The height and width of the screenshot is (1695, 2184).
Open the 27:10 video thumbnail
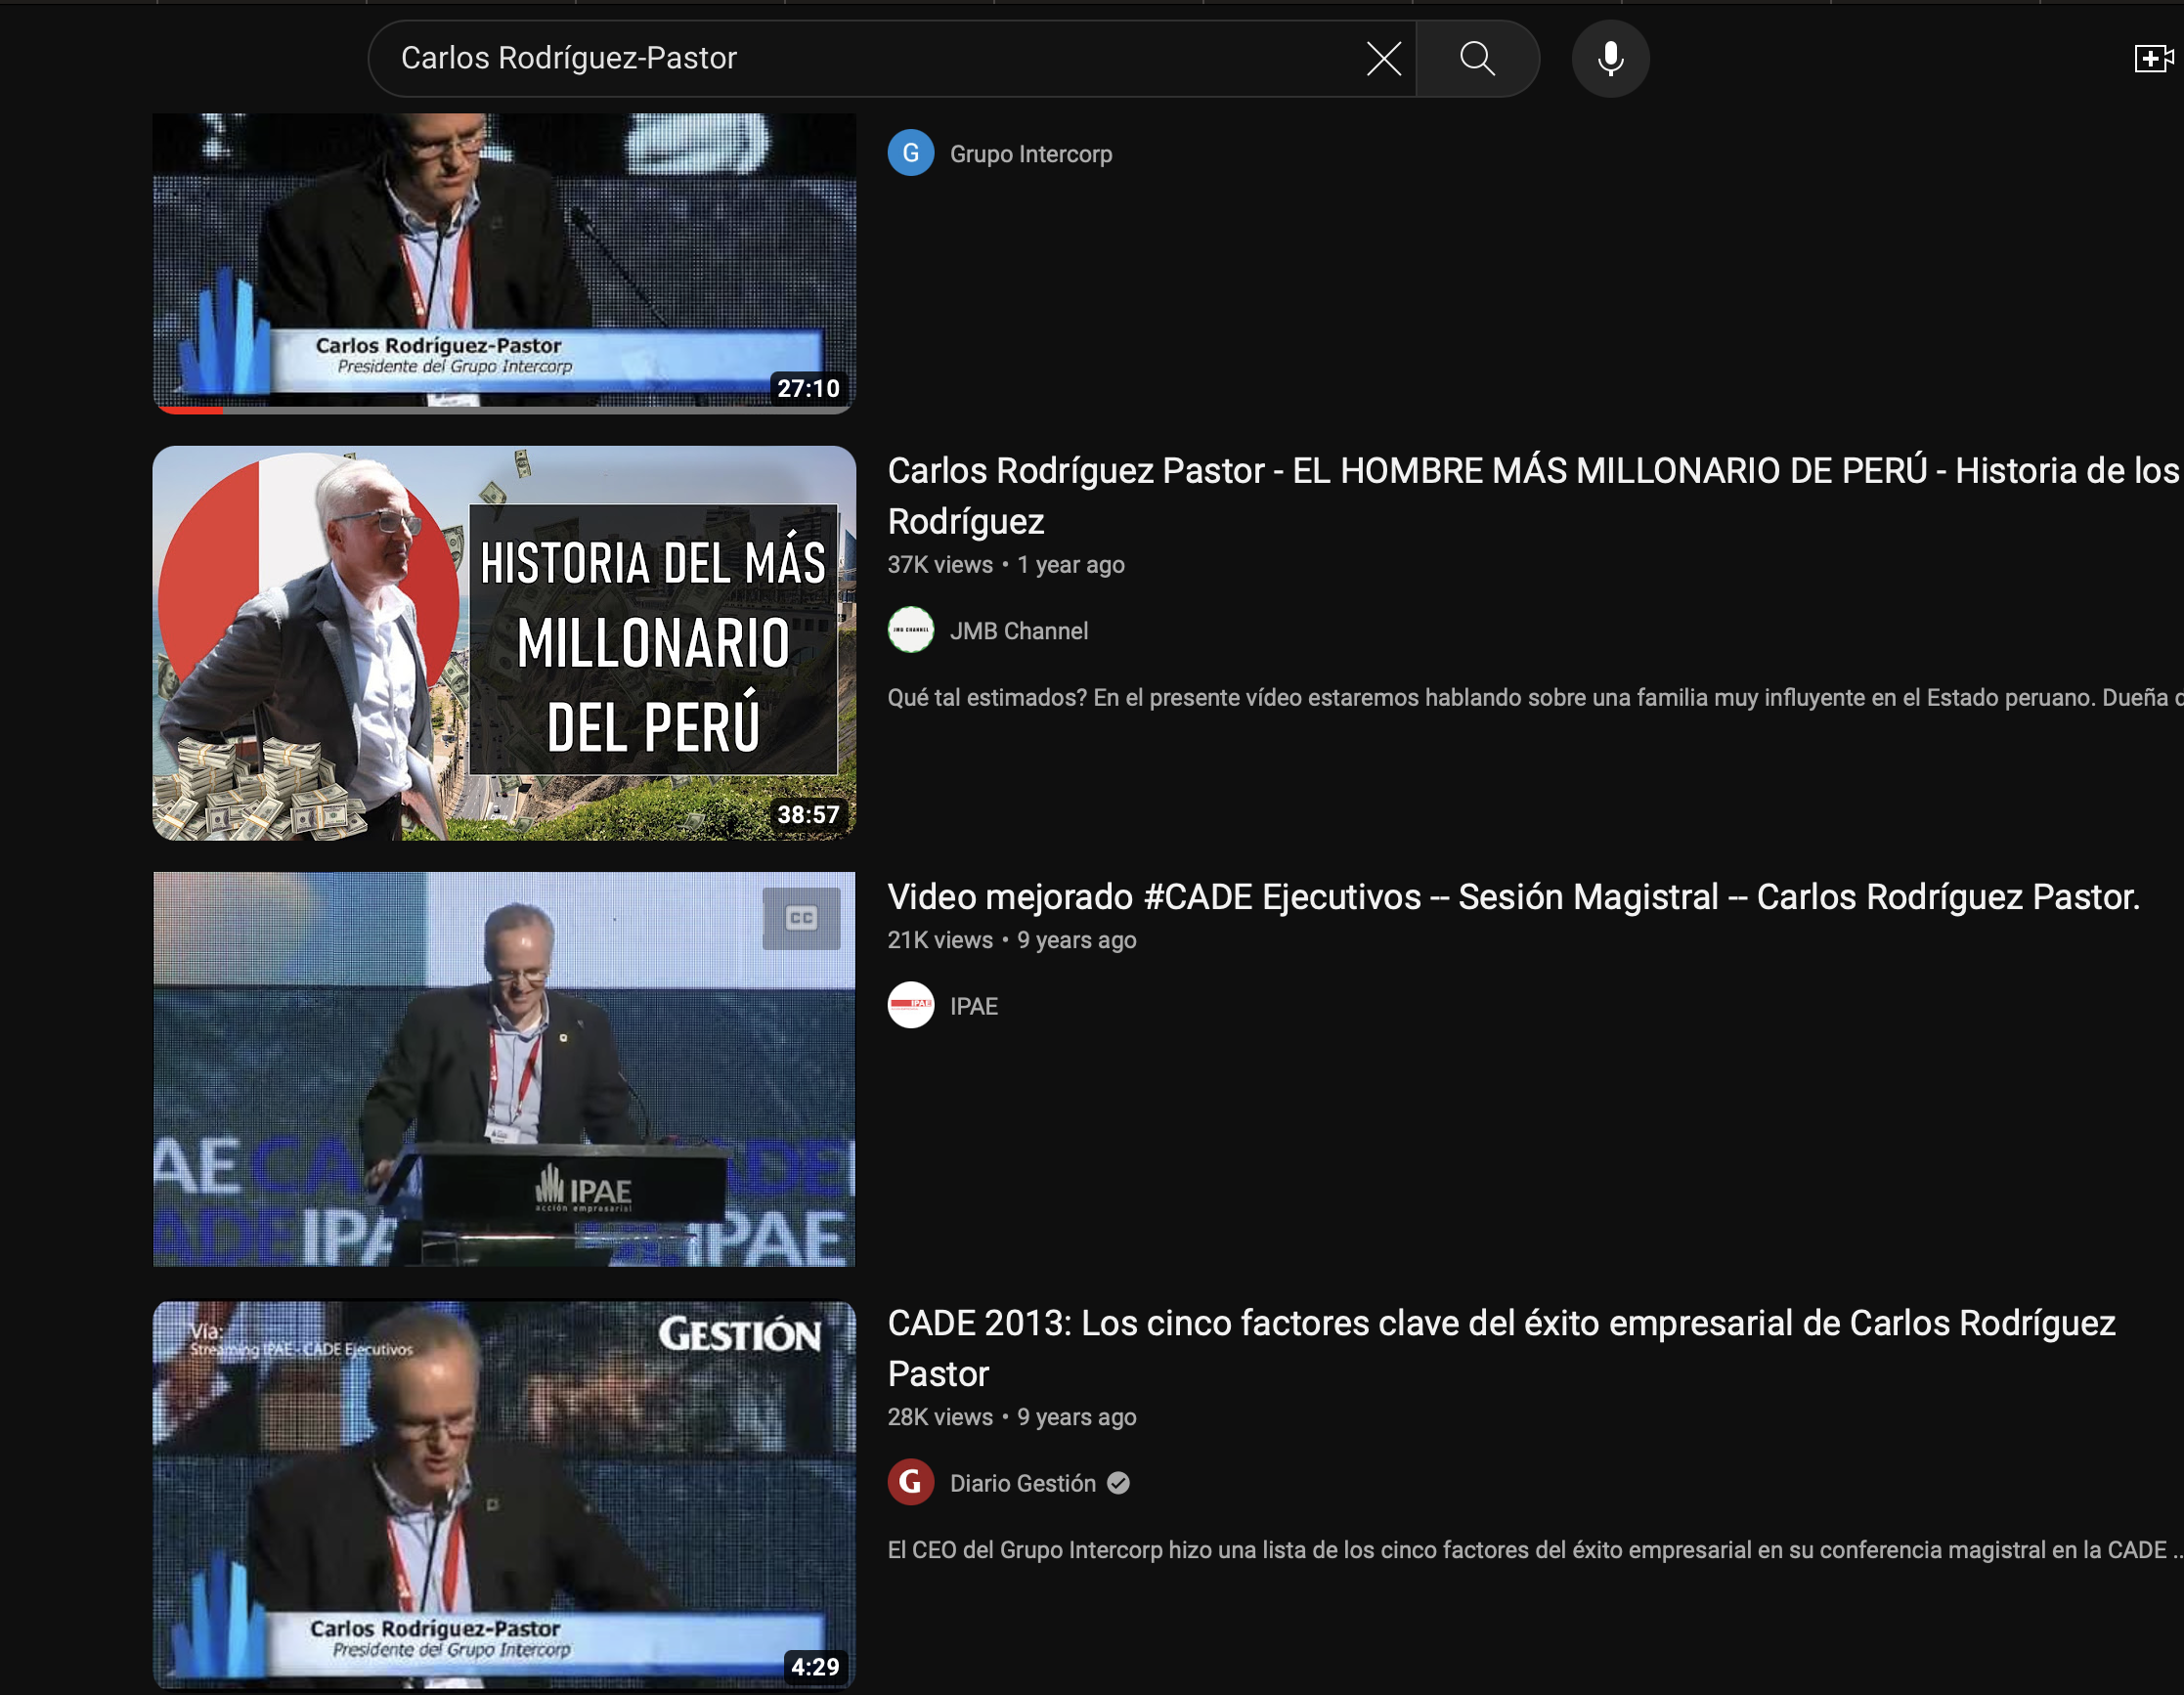click(x=504, y=263)
